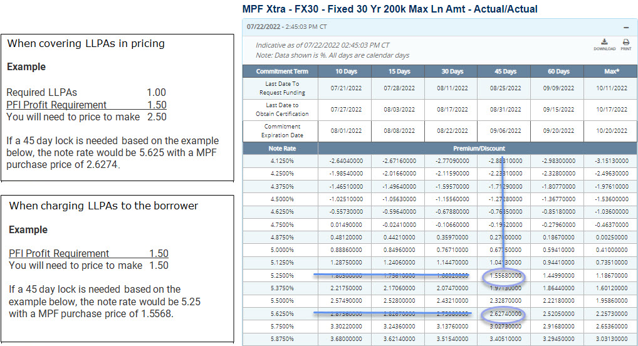Click the MPF Xtra FX30 title
638x346 pixels.
tap(390, 9)
